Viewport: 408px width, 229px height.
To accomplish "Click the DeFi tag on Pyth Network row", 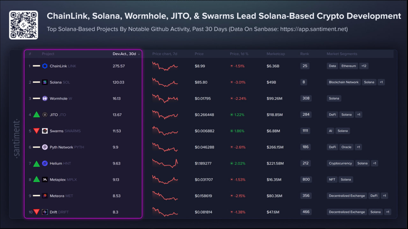I will click(x=332, y=147).
